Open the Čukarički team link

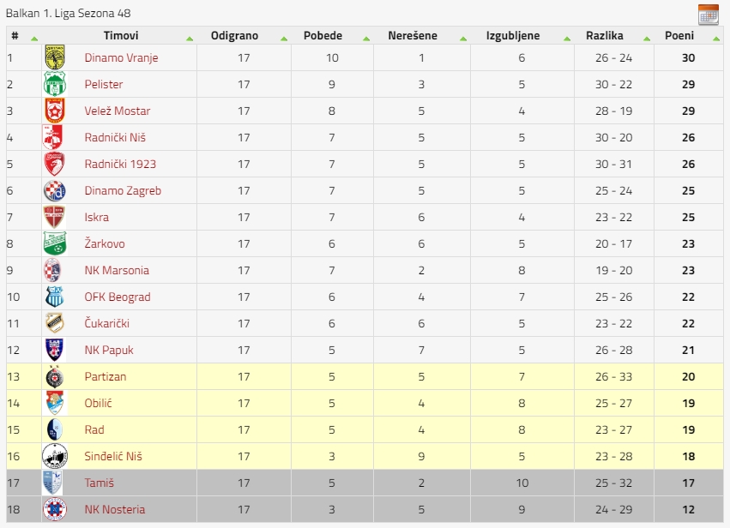tap(106, 323)
